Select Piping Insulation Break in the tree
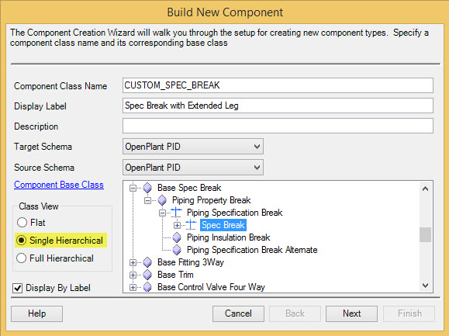Screen dimensions: 449x336 pyautogui.click(x=228, y=237)
